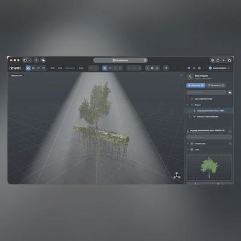Activate the select cursor tool
The width and height of the screenshot is (241, 241).
[x=105, y=68]
